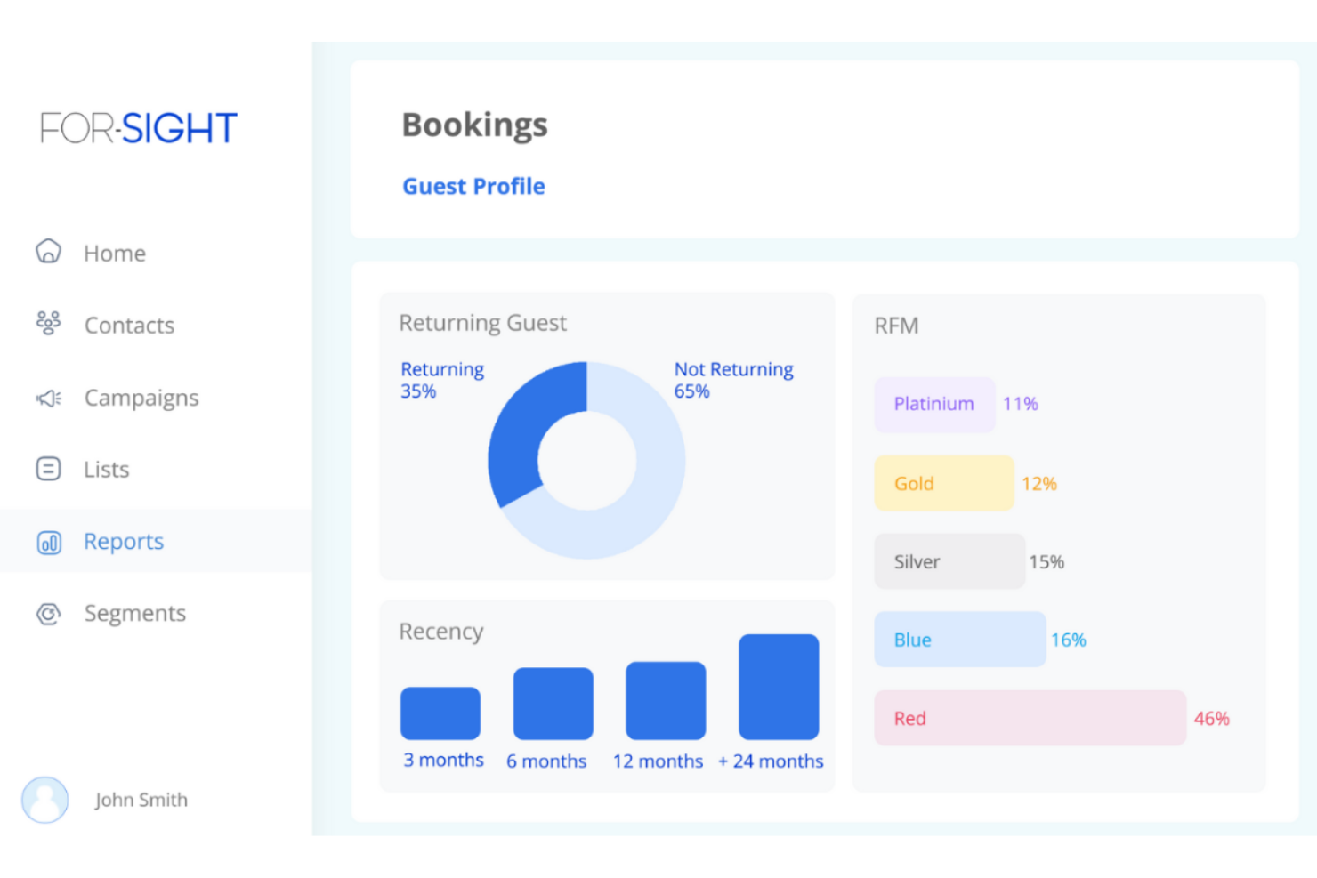The height and width of the screenshot is (878, 1317).
Task: Select the Reports bar-chart icon
Action: 47,542
